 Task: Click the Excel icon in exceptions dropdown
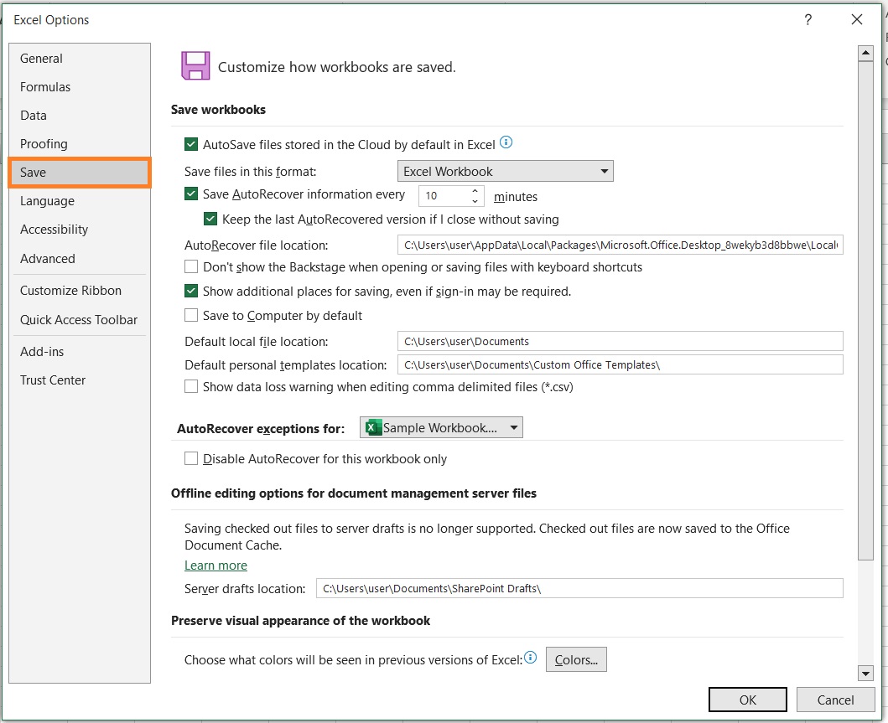(x=372, y=428)
